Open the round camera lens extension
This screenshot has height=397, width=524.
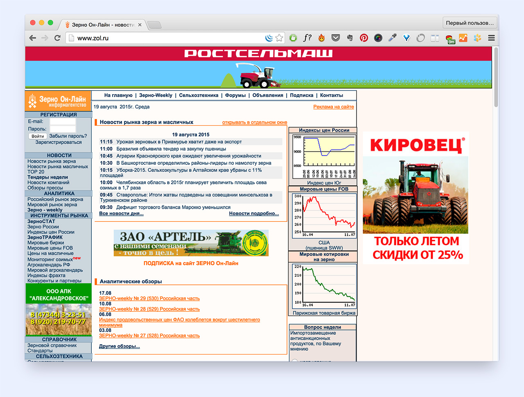pyautogui.click(x=378, y=38)
